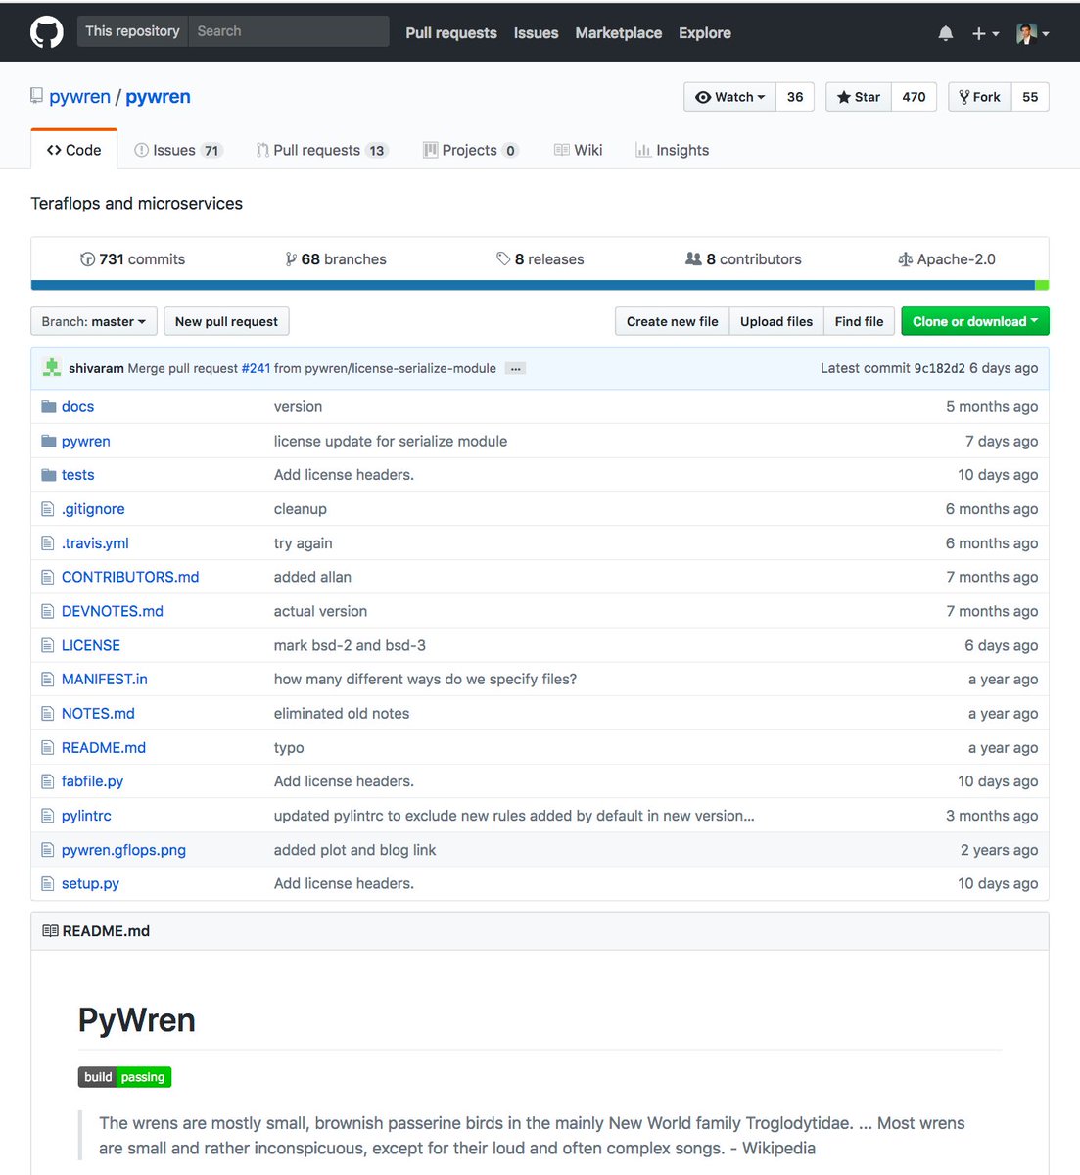Click the pywren owner link
This screenshot has width=1080, height=1175.
(x=79, y=96)
